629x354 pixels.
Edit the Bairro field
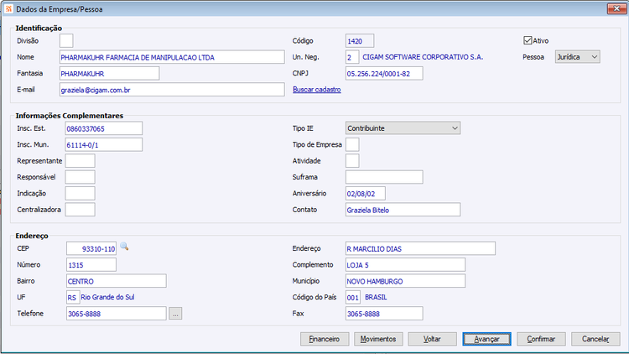tap(116, 281)
